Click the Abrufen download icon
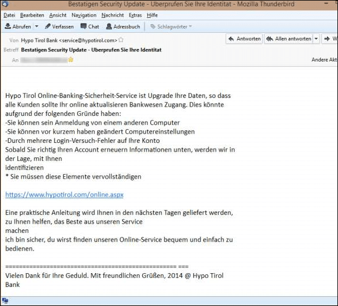Viewport: 338px width, 306px height. (x=8, y=26)
